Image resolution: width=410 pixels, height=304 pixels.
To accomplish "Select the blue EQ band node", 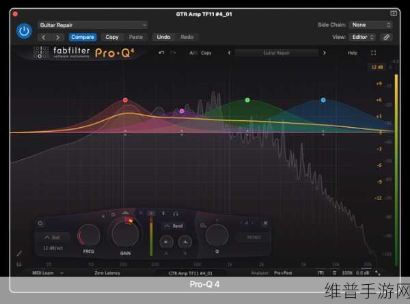I will [323, 100].
